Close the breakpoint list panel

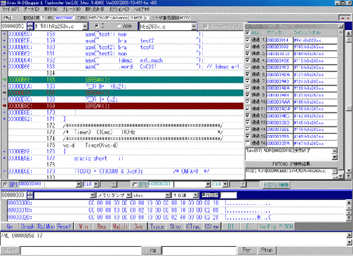[341, 26]
